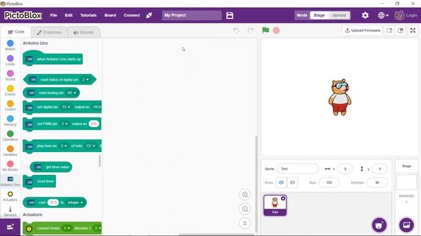Open the File menu
Image resolution: width=421 pixels, height=236 pixels.
(x=53, y=15)
